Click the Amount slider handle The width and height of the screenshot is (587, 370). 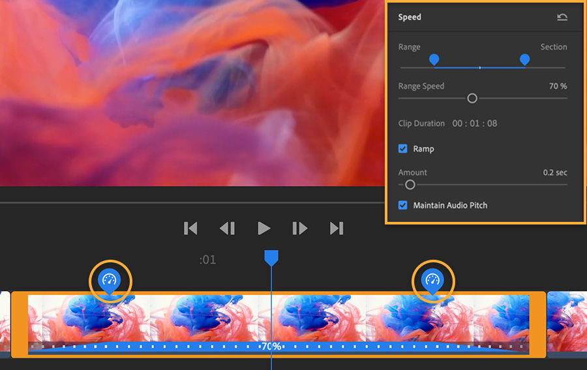coord(410,185)
